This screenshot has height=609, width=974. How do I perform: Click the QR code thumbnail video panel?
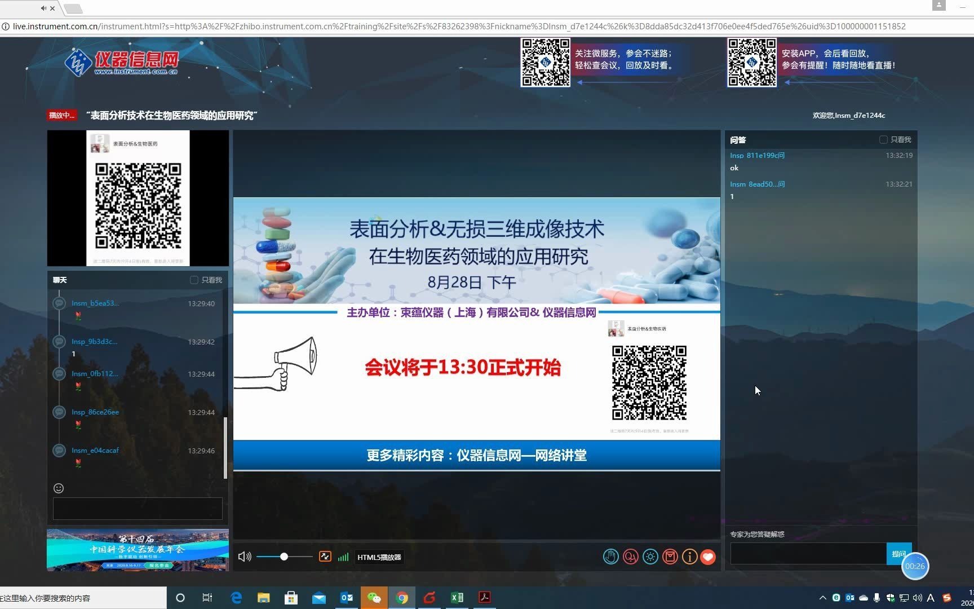tap(138, 198)
